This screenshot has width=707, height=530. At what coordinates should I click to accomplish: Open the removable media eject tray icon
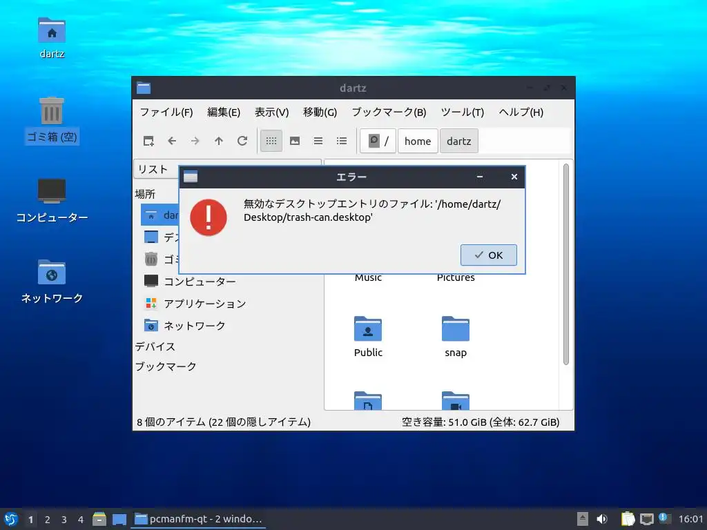click(583, 519)
